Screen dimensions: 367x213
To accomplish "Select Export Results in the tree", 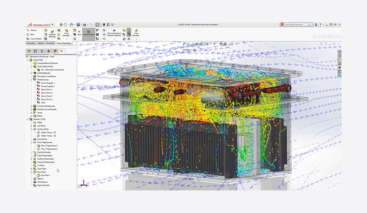I will click(44, 185).
